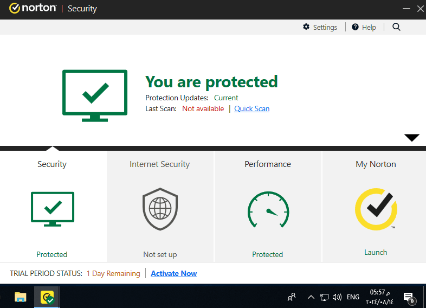Viewport: 426px width, 308px height.
Task: Click the Settings text label
Action: [325, 27]
